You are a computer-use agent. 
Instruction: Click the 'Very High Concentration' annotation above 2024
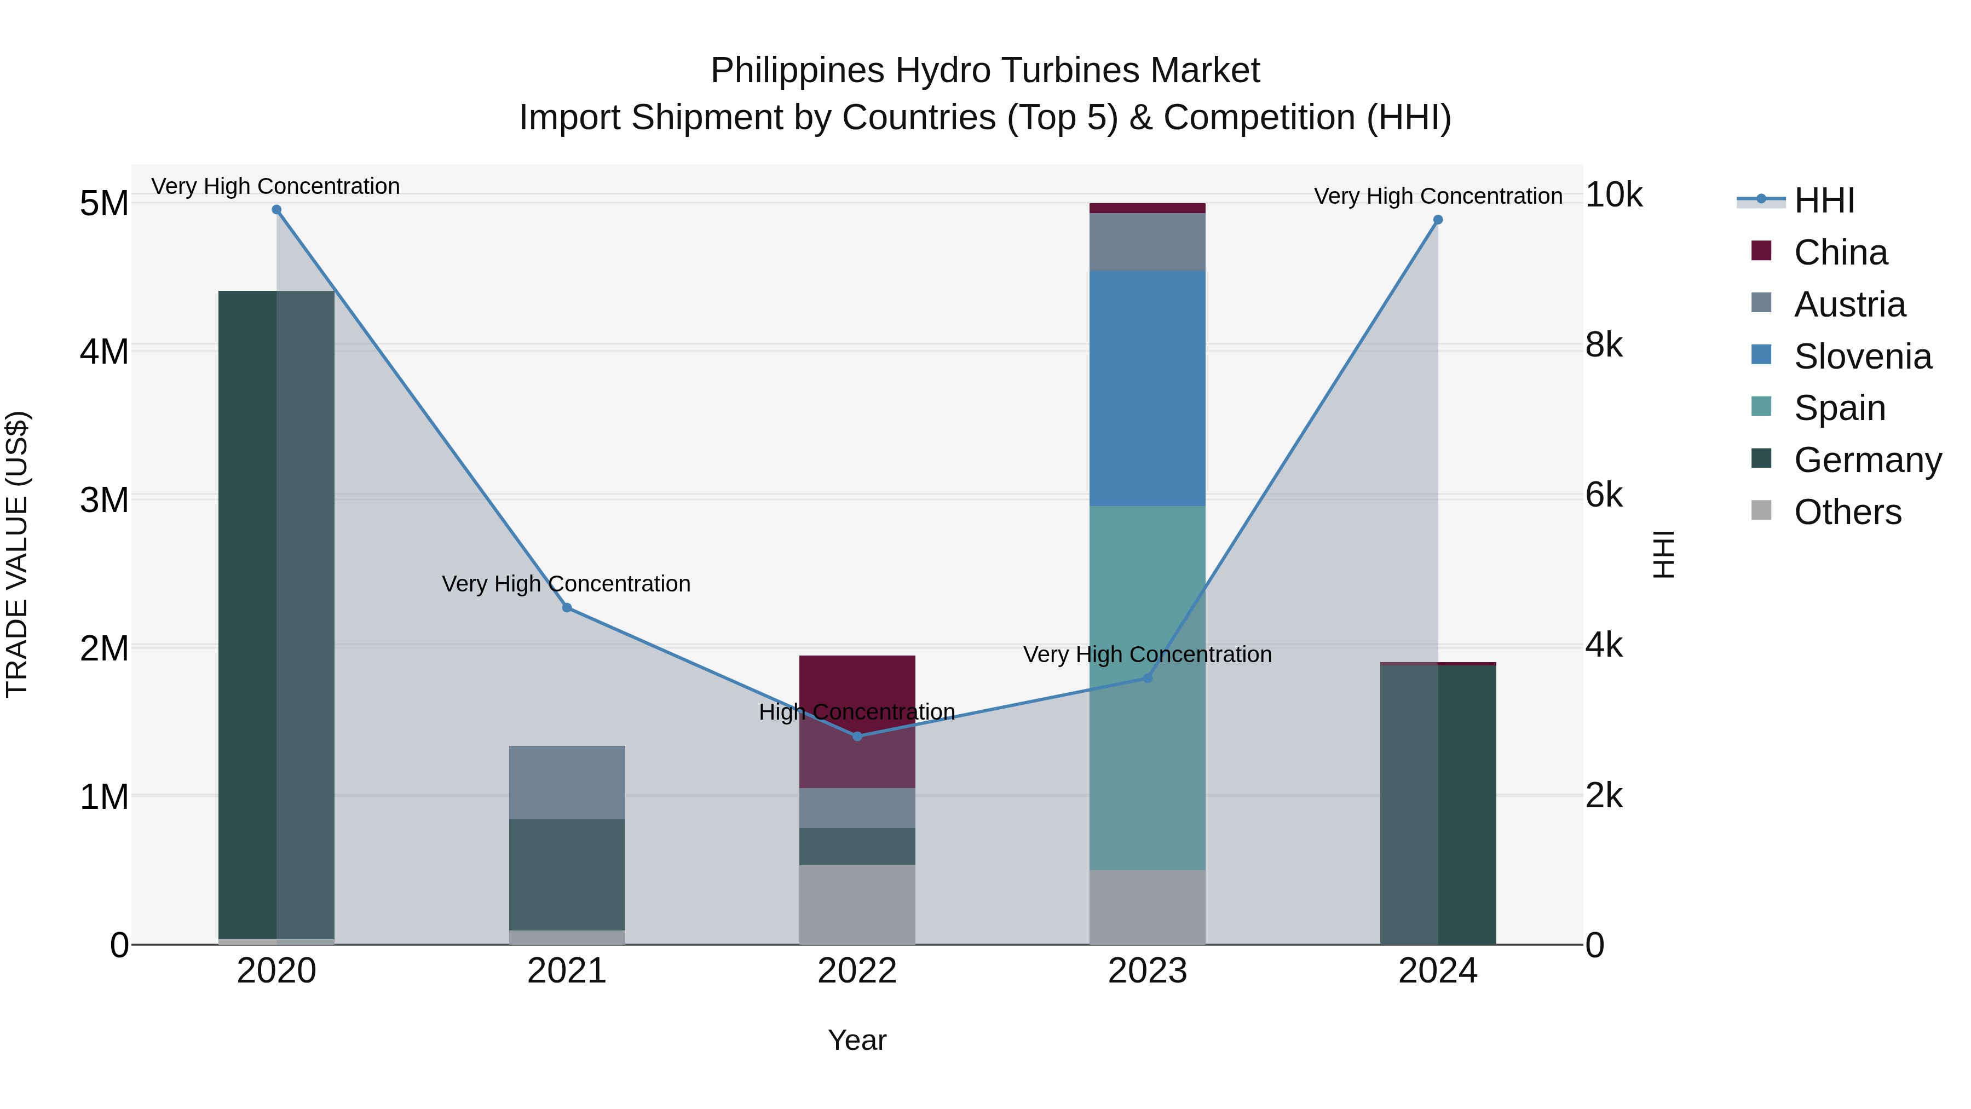click(1438, 196)
